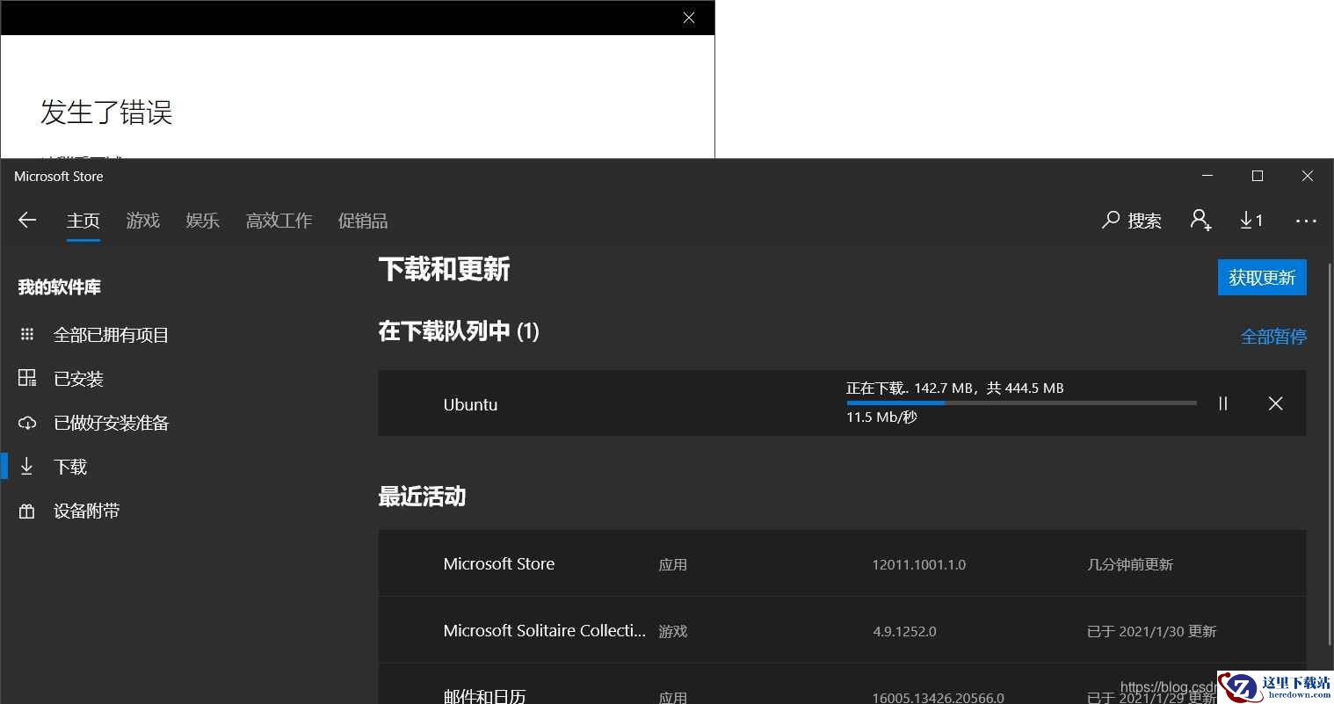The image size is (1334, 704).
Task: Open the three-dot more options menu
Action: click(x=1306, y=221)
